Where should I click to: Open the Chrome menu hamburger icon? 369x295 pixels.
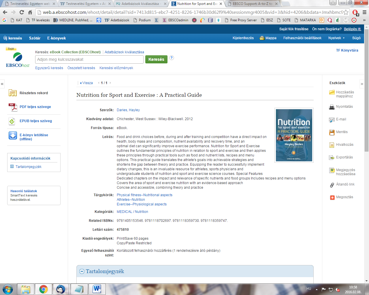click(x=364, y=12)
